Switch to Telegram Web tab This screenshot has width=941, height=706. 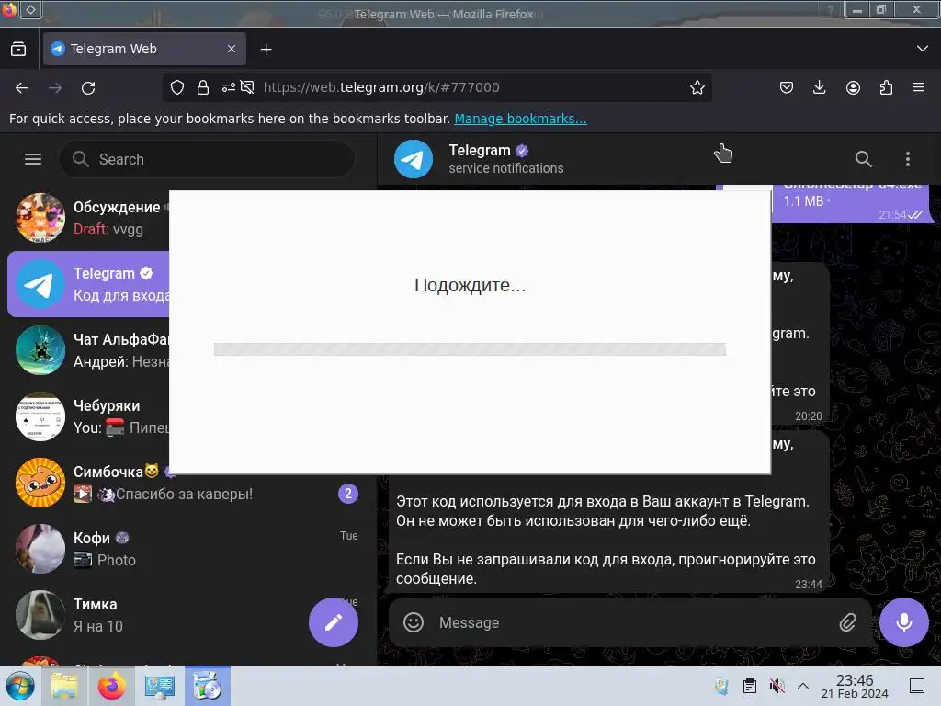[144, 50]
